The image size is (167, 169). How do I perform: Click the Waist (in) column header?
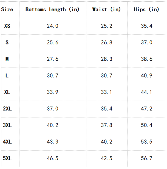coord(107,9)
